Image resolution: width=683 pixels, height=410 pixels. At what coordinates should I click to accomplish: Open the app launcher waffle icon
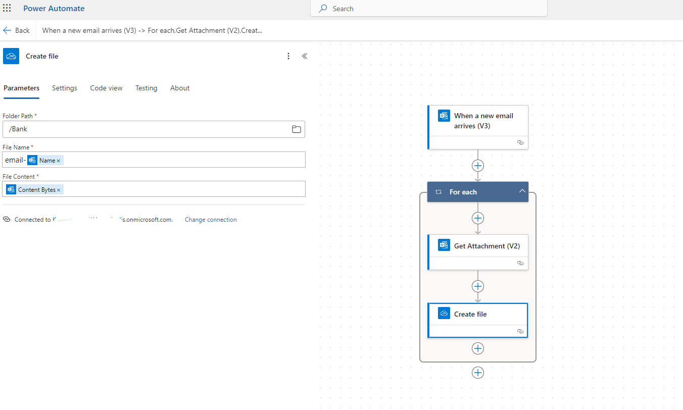7,8
